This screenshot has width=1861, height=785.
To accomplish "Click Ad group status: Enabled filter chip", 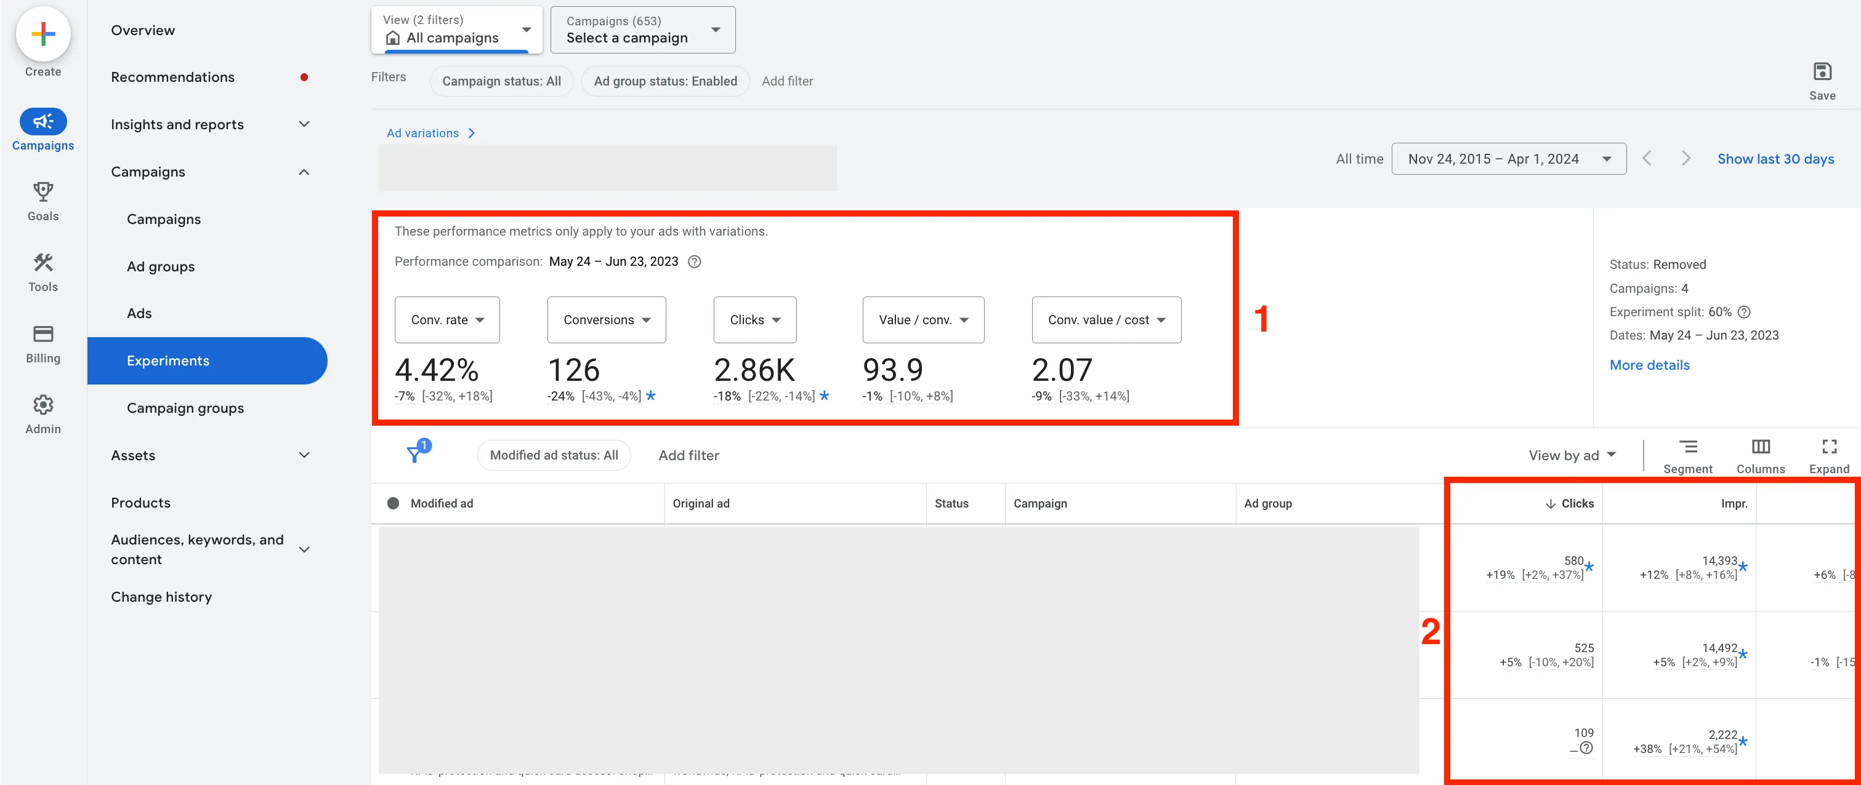I will 665,81.
